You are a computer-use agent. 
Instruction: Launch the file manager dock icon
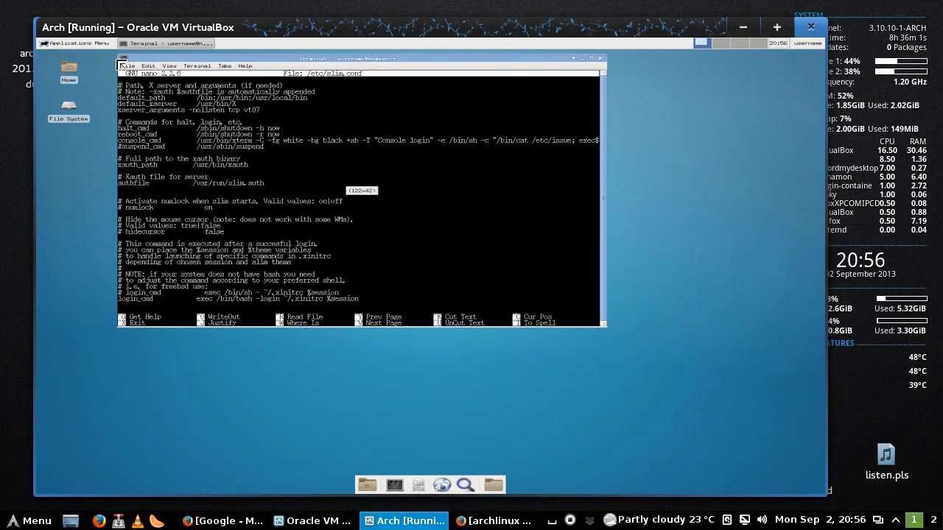(x=418, y=484)
